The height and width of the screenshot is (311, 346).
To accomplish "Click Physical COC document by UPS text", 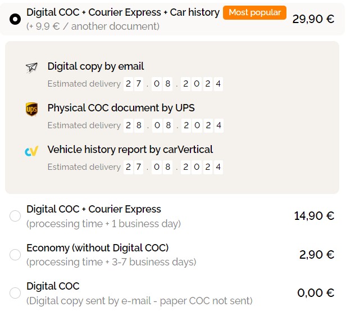I will pos(121,107).
